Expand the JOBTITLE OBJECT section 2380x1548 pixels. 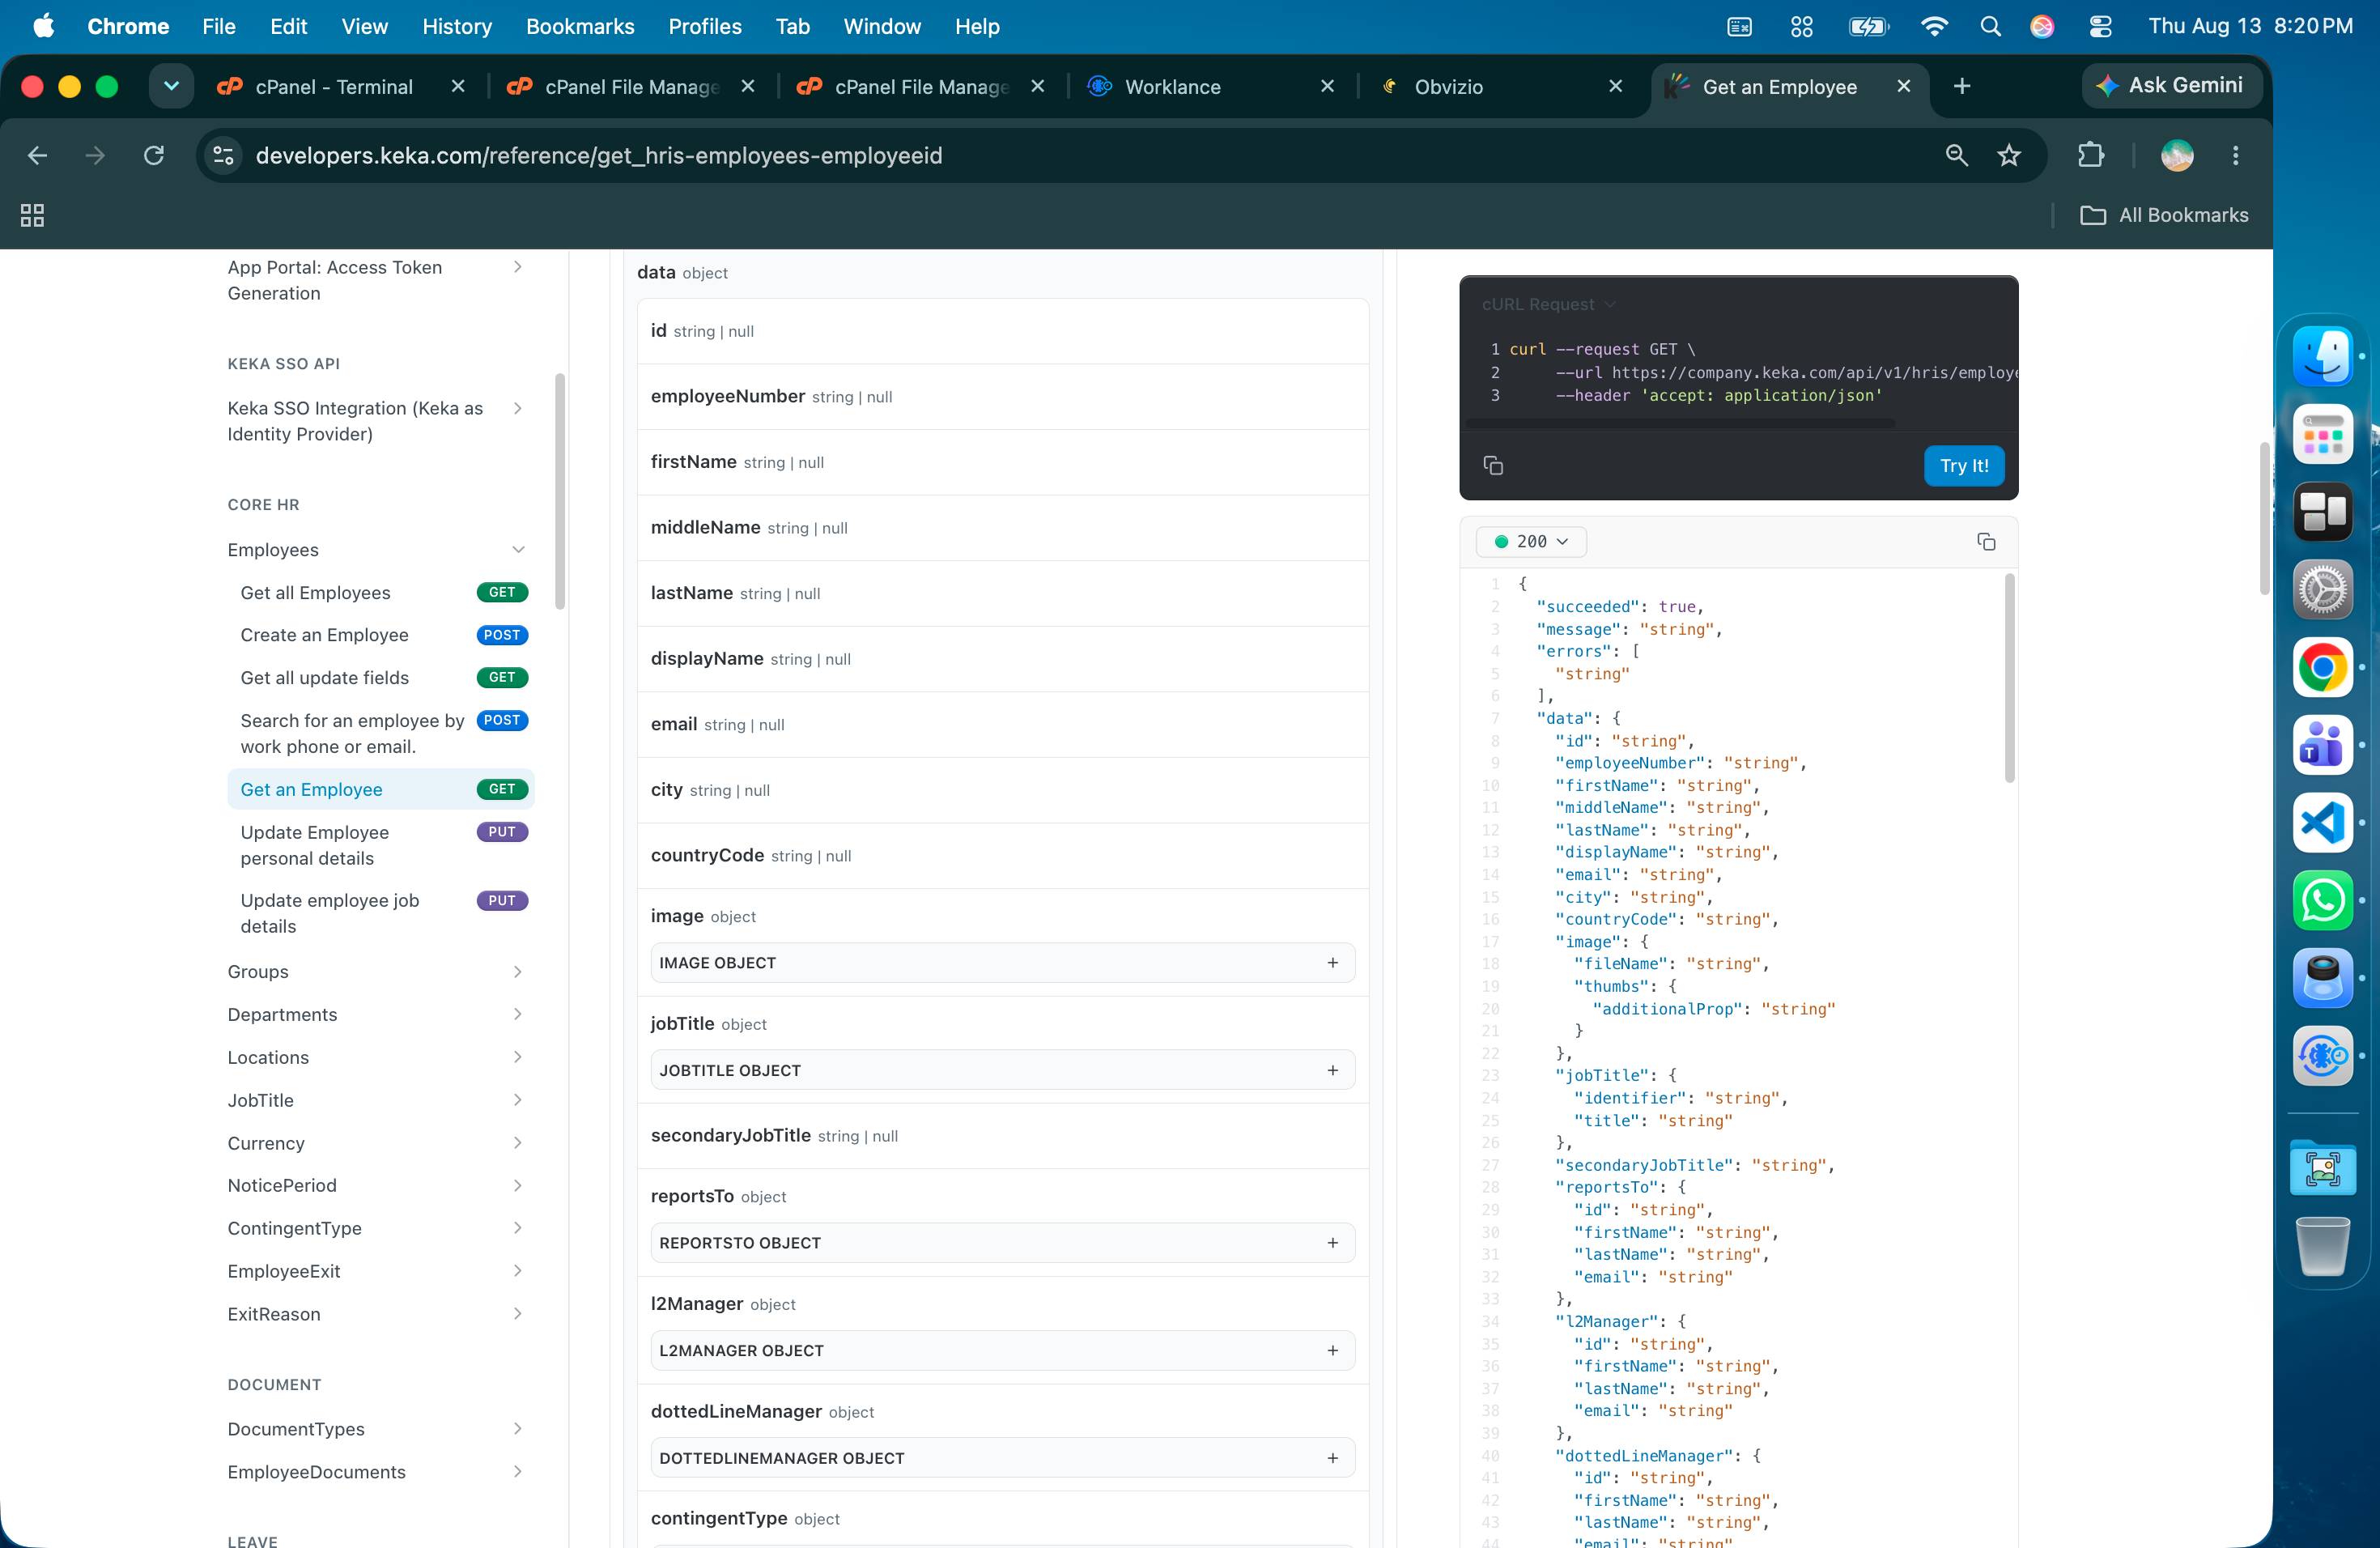(x=1003, y=1070)
